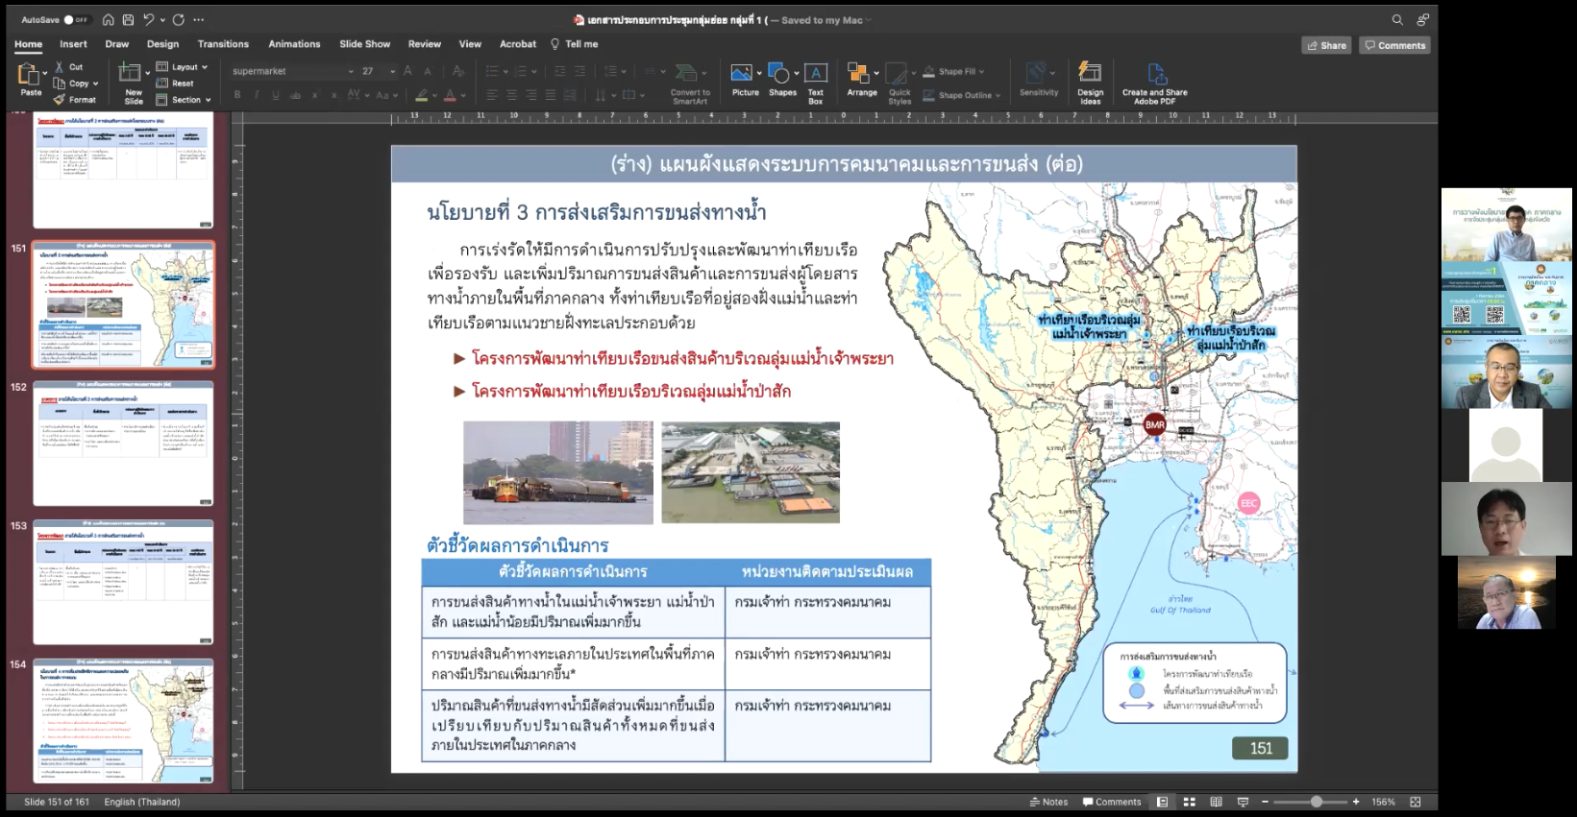The width and height of the screenshot is (1577, 817).
Task: Select slide 152 thumbnail
Action: 123,444
